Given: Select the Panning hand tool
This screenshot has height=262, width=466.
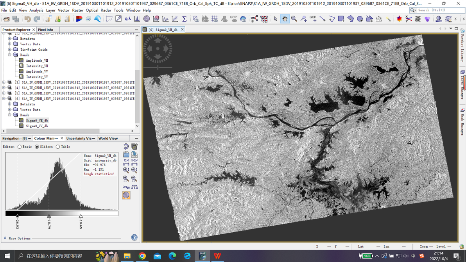Looking at the screenshot, I should pyautogui.click(x=285, y=19).
